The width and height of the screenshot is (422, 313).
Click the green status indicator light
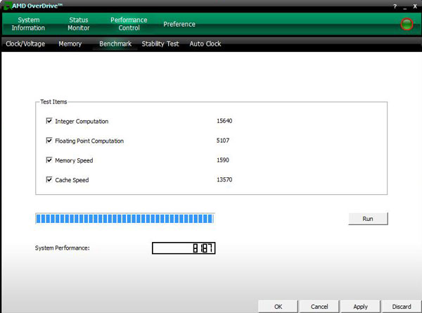click(407, 24)
